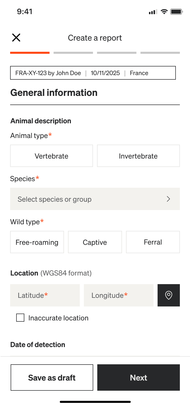This screenshot has width=190, height=412.
Task: Tap the map pin location icon
Action: pos(168,295)
